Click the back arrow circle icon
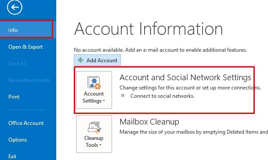 [x=14, y=7]
